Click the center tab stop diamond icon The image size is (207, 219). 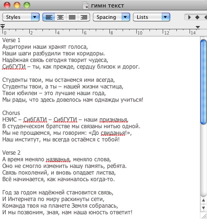(x=197, y=17)
